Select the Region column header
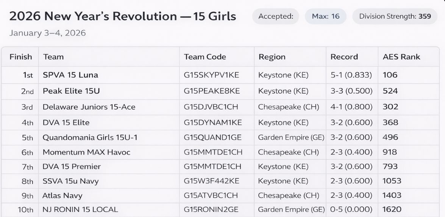 tap(272, 57)
